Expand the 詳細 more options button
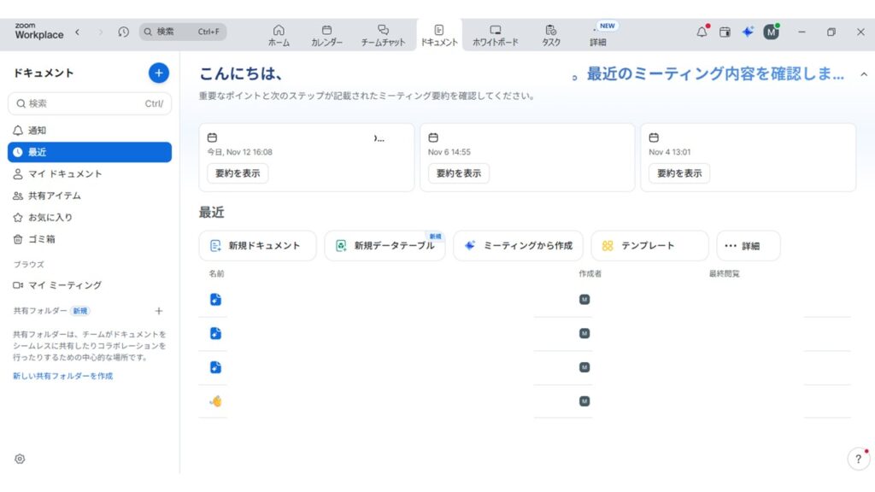 (x=748, y=246)
